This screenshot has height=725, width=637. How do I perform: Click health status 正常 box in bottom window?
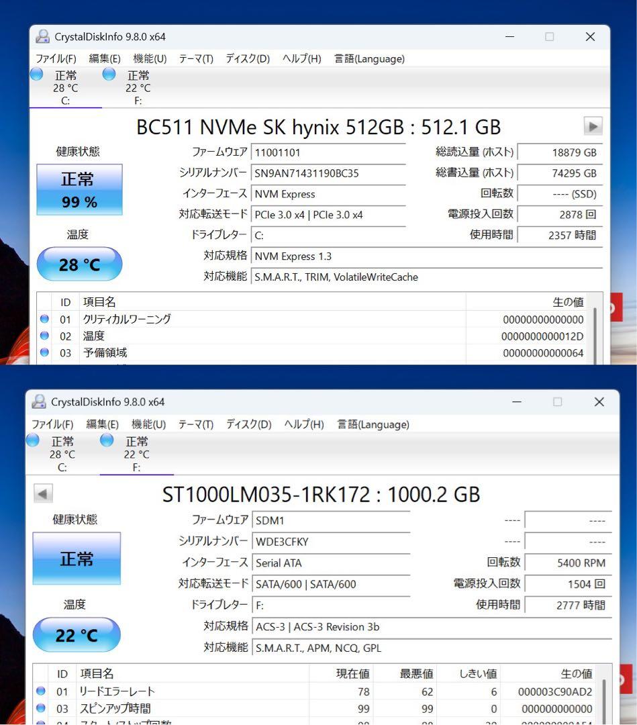coord(77,559)
